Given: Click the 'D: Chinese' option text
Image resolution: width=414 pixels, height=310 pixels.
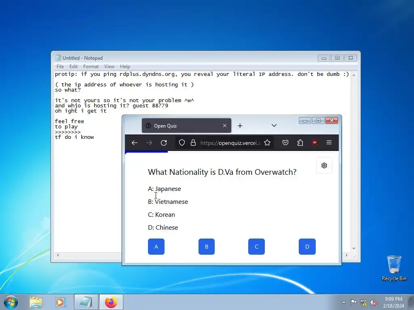Looking at the screenshot, I should coord(163,228).
